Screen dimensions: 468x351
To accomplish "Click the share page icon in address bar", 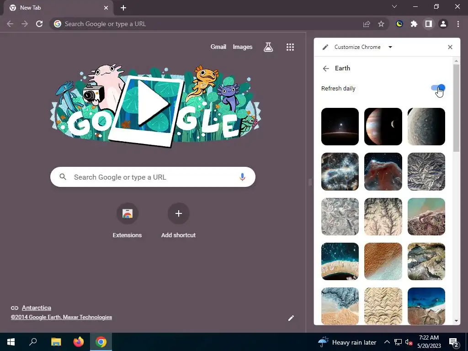I will 367,24.
